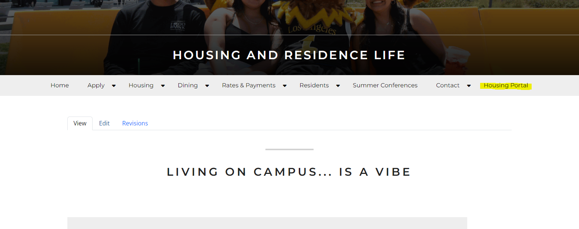Screen dimensions: 579x229
Task: Expand the Rates & Payments dropdown arrow
Action: [285, 86]
